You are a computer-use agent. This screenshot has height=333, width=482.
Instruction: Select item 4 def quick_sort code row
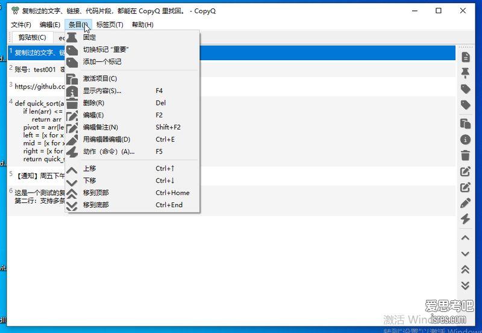(231, 131)
